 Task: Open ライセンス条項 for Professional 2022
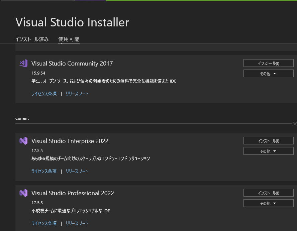tap(44, 223)
